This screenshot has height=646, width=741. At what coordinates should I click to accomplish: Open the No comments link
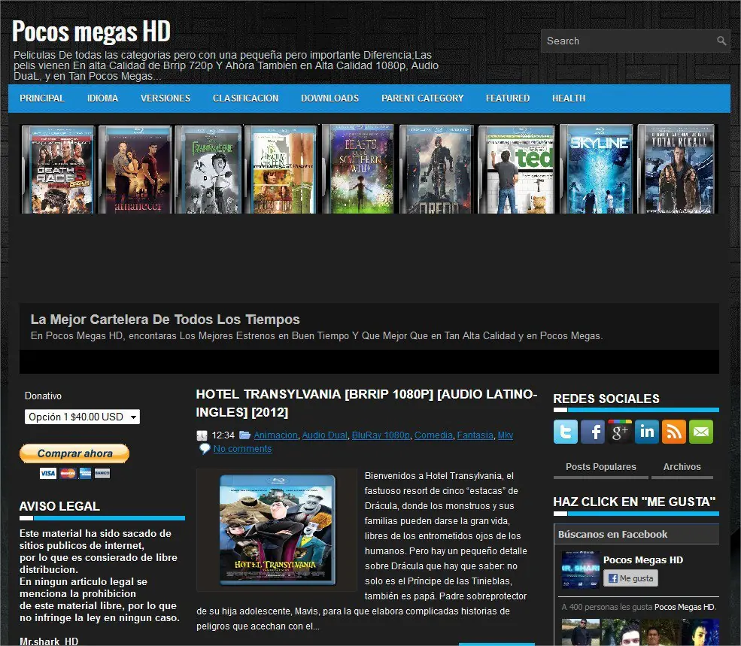[242, 449]
